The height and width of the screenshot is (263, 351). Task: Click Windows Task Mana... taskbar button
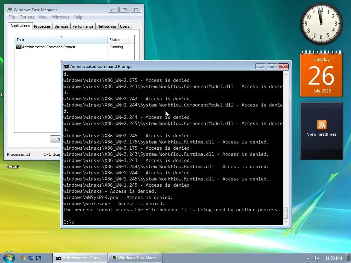click(135, 258)
